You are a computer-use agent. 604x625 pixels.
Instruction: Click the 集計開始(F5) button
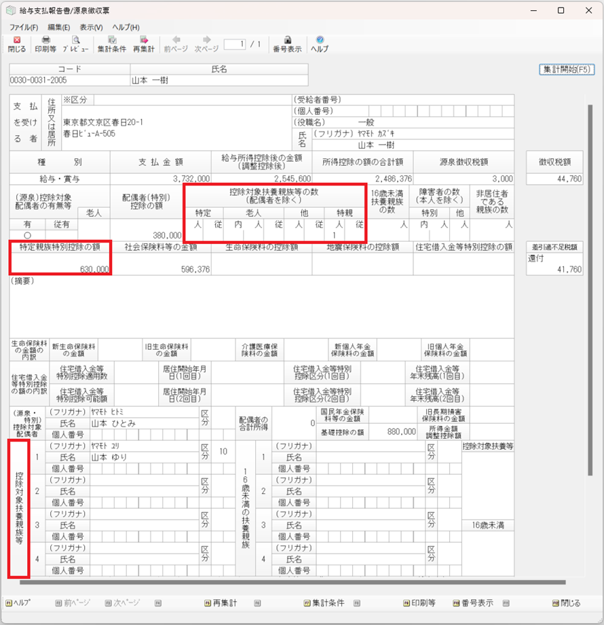(567, 70)
